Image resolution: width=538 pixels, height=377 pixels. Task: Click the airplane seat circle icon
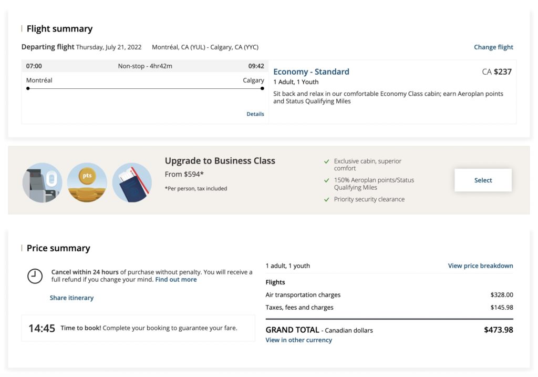click(42, 182)
